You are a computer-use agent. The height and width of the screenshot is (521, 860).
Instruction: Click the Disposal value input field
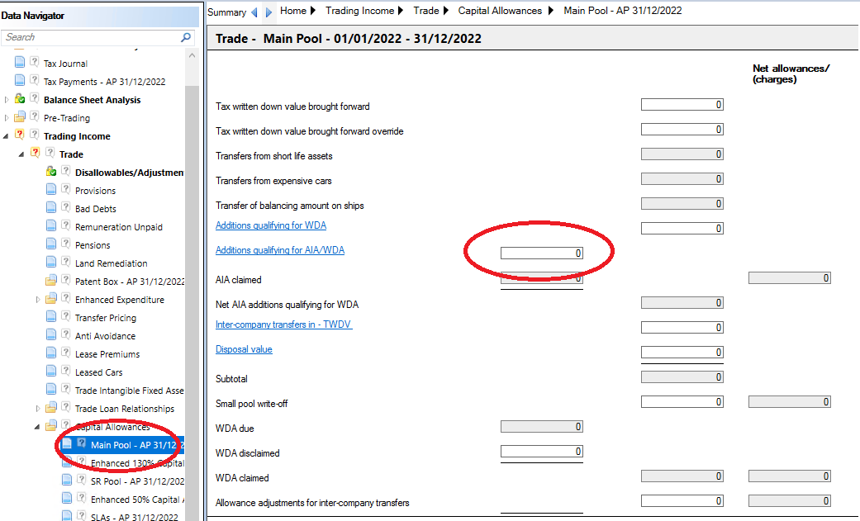coord(682,352)
